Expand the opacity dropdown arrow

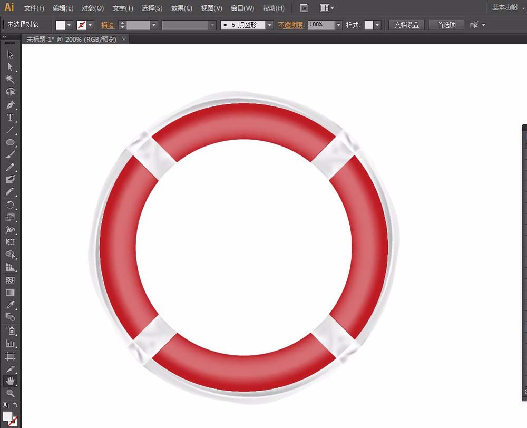click(x=338, y=25)
